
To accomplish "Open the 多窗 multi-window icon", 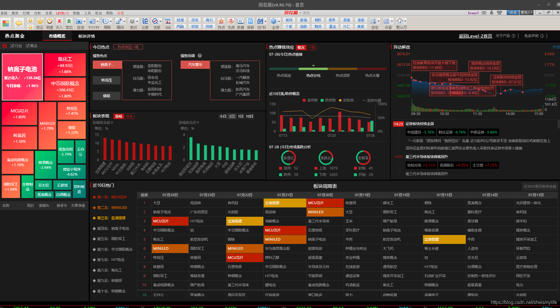I will tap(386, 21).
